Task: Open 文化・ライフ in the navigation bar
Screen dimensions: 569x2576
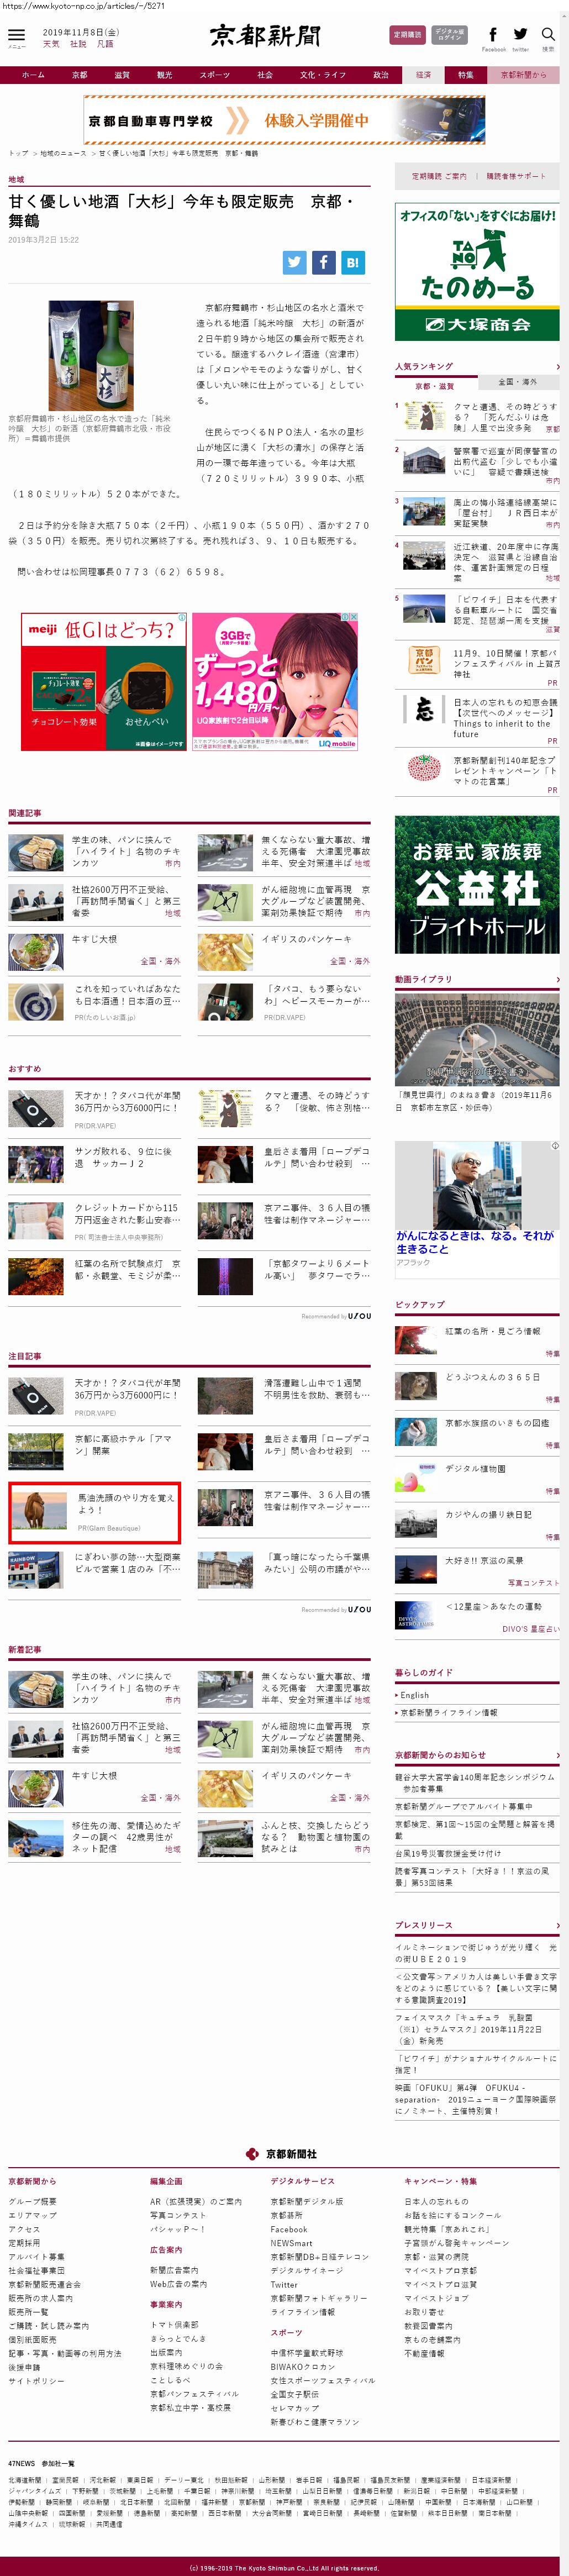Action: (322, 75)
